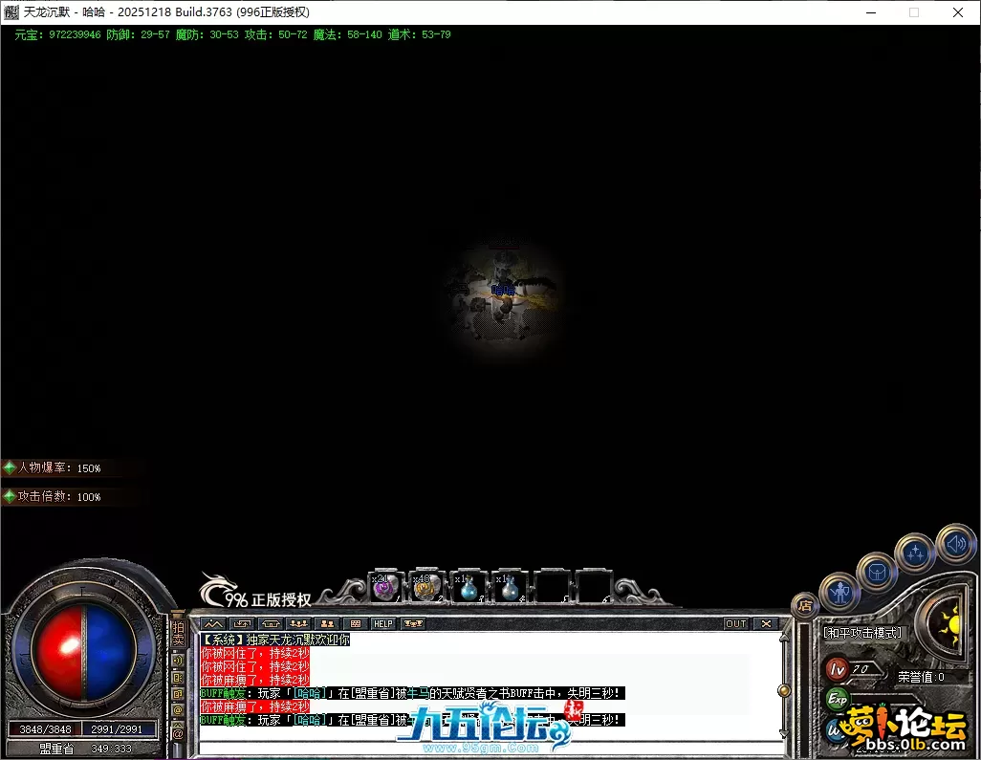Click the first BUFF触发 chat line
981x760 pixels.
412,693
